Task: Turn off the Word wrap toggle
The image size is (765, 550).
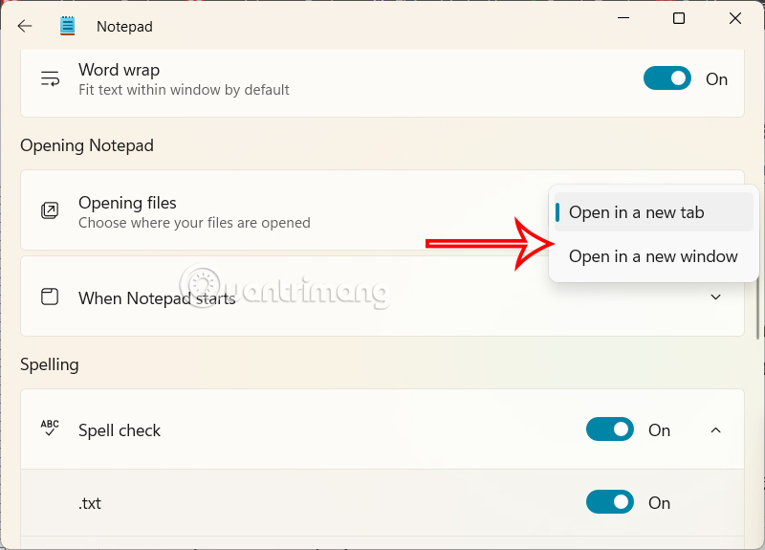Action: (667, 78)
